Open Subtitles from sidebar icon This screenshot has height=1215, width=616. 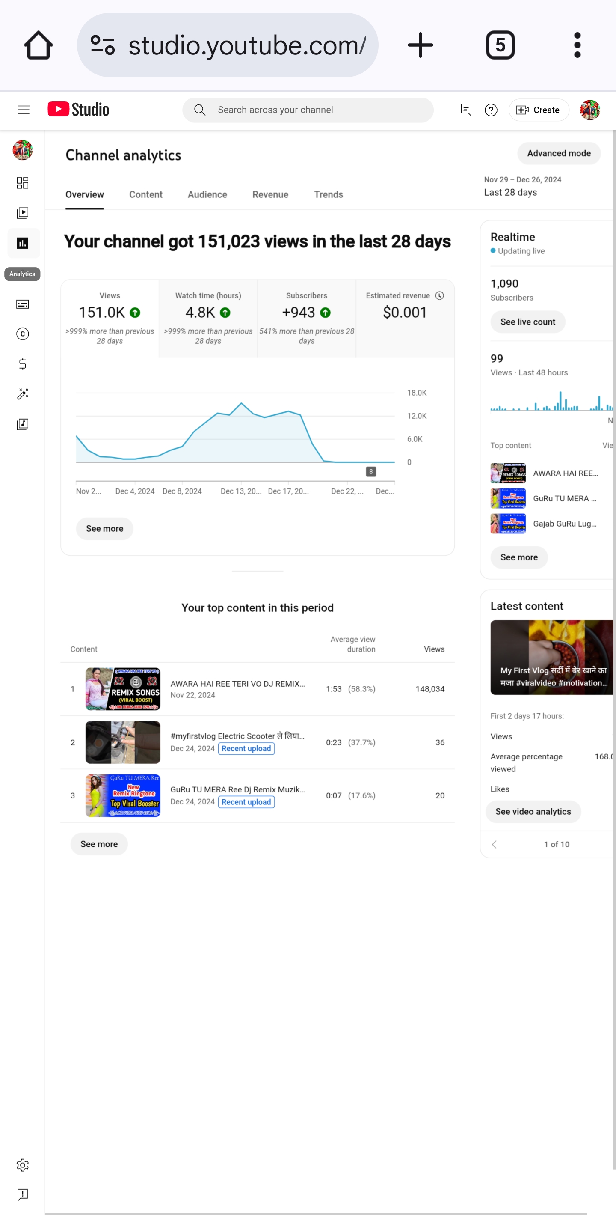click(x=23, y=304)
